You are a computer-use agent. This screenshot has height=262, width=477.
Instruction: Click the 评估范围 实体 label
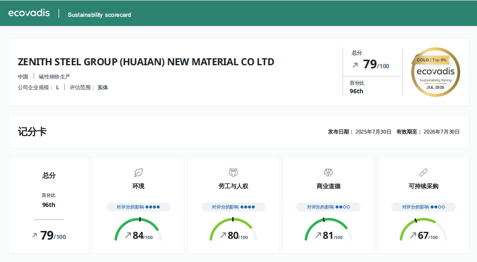point(89,88)
